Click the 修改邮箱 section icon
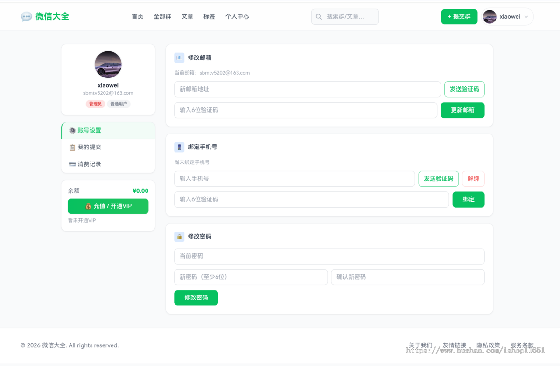Viewport: 560px width, 366px height. click(x=179, y=58)
